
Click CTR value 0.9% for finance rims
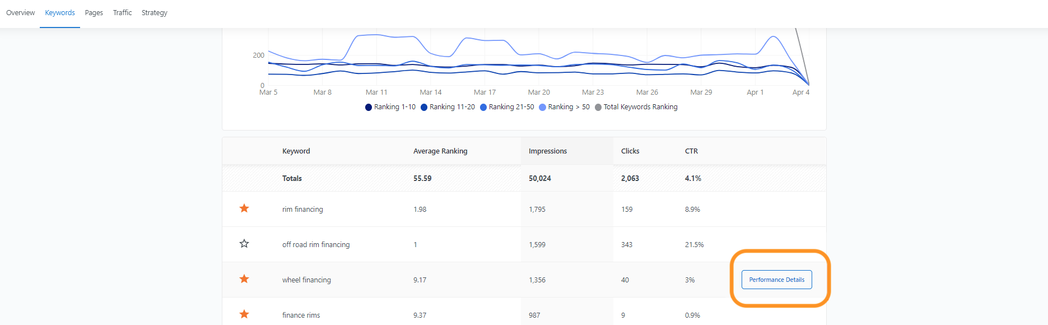(692, 315)
